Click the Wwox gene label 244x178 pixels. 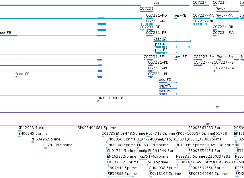pyautogui.click(x=221, y=8)
